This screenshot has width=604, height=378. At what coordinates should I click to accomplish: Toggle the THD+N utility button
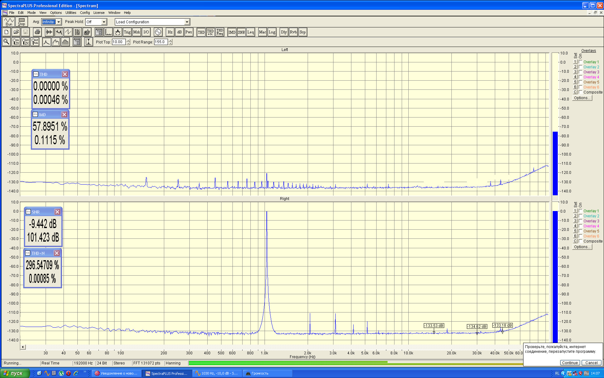click(210, 32)
